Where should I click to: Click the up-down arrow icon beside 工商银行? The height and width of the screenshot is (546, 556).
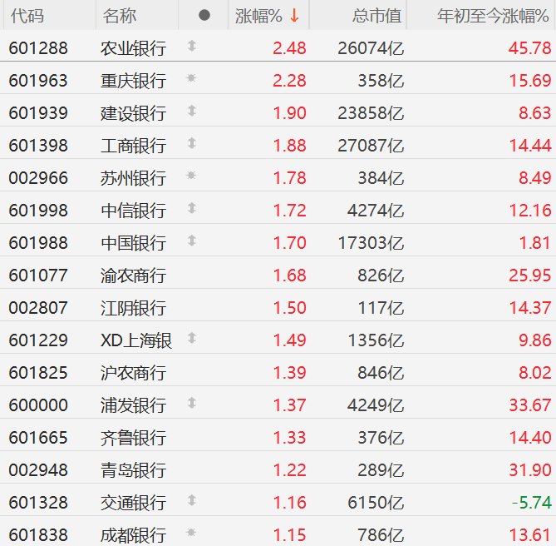[192, 143]
